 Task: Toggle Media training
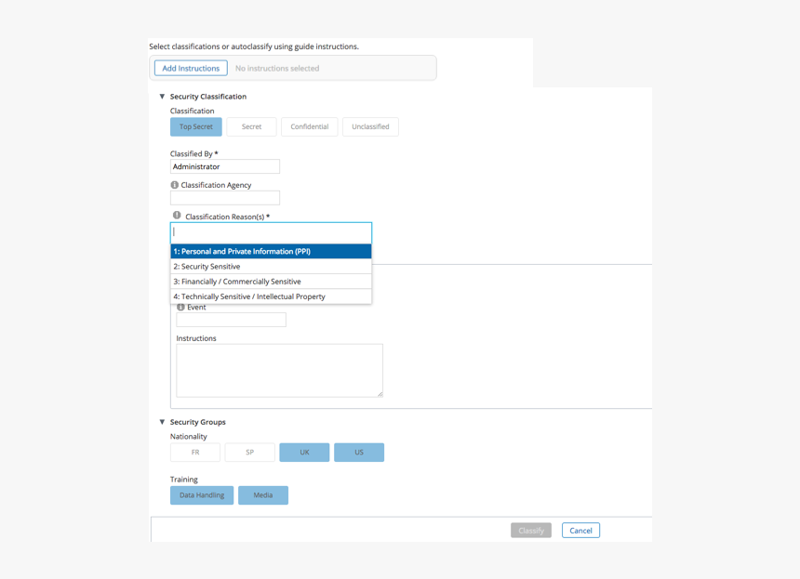(263, 495)
